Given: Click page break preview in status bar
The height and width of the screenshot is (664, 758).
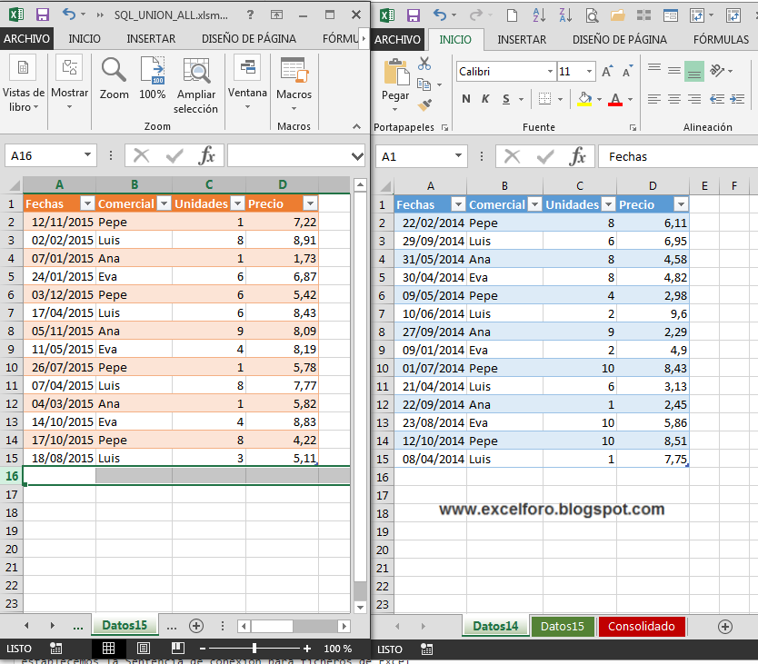Looking at the screenshot, I should tap(177, 648).
